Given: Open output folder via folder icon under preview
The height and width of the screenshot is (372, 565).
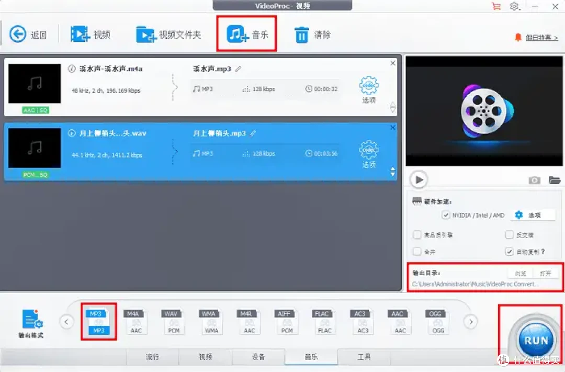Looking at the screenshot, I should 555,179.
